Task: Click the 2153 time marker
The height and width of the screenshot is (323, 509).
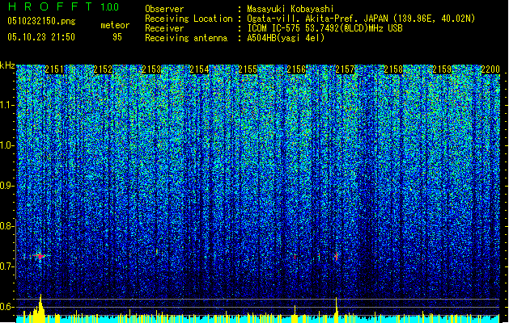Action: [151, 69]
